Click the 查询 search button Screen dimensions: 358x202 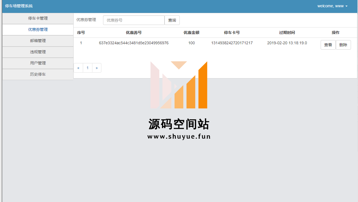pos(172,20)
